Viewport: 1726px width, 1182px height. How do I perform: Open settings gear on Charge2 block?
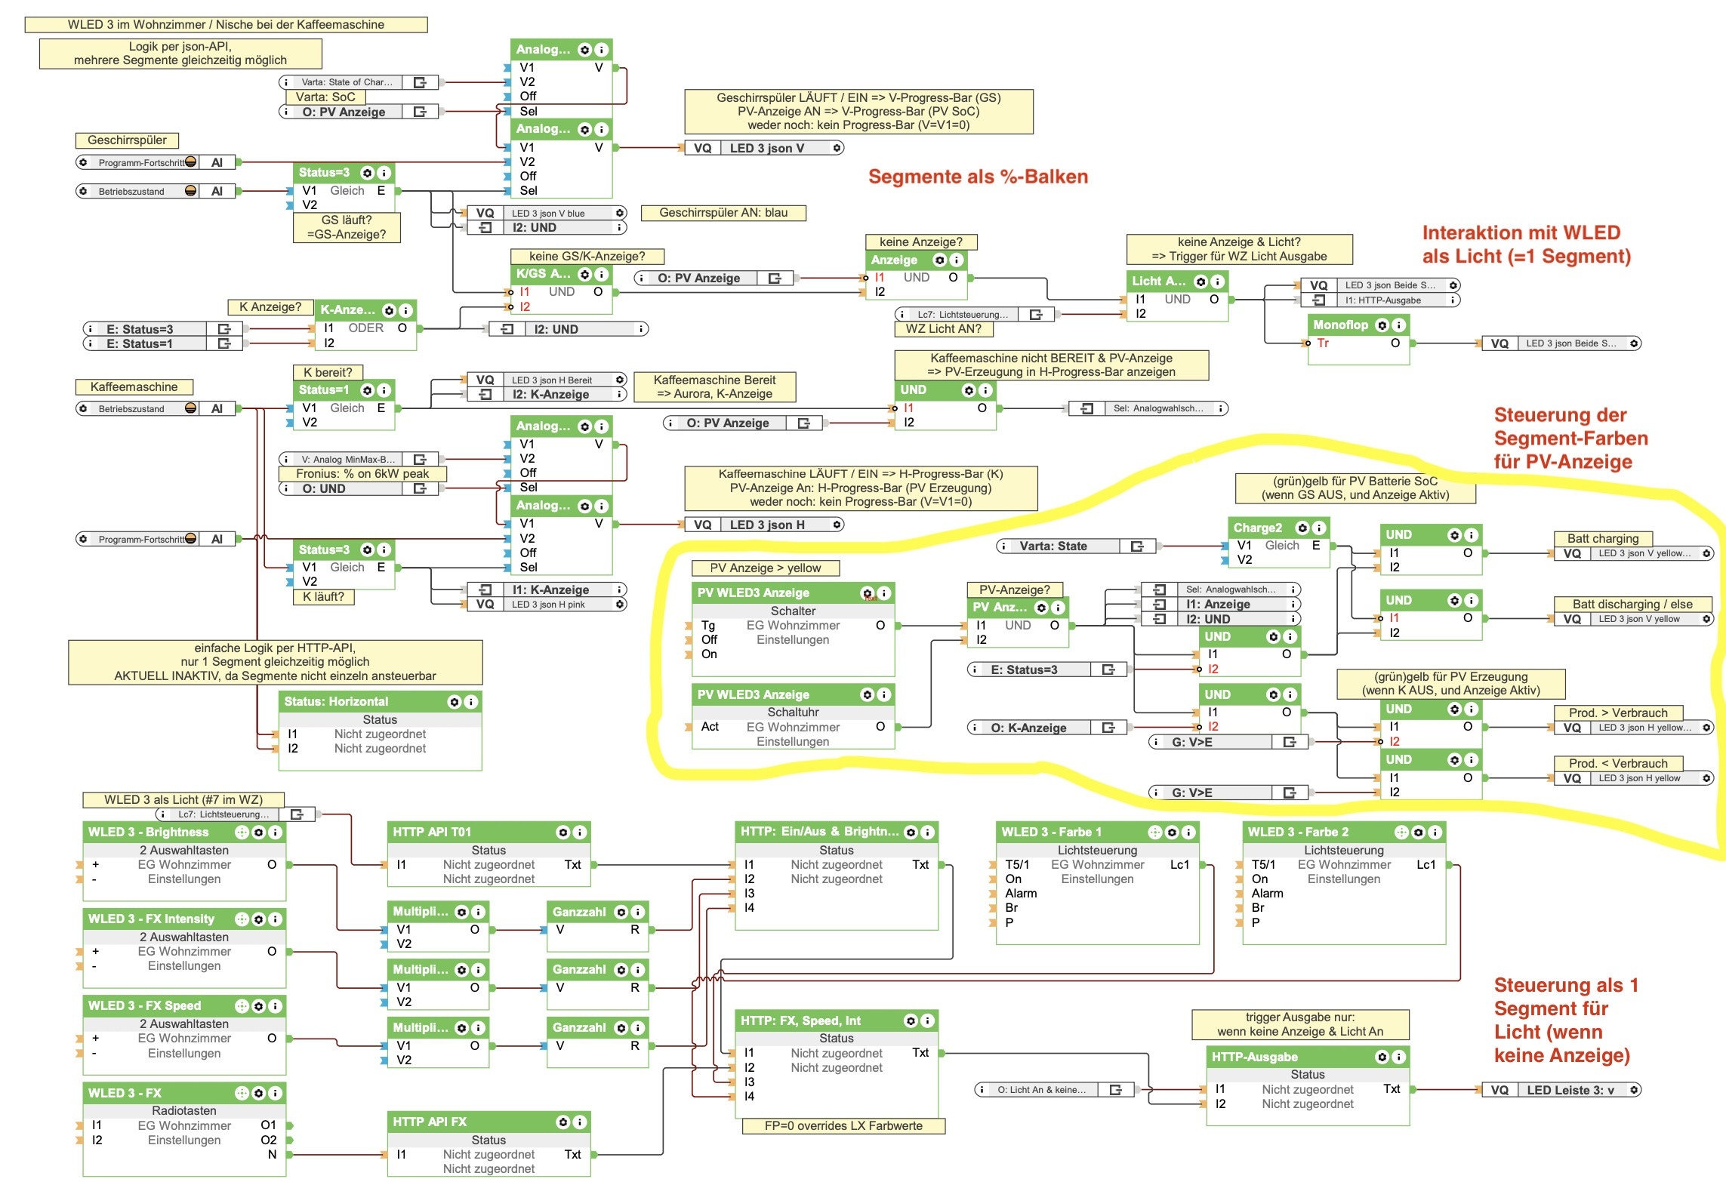1302,528
